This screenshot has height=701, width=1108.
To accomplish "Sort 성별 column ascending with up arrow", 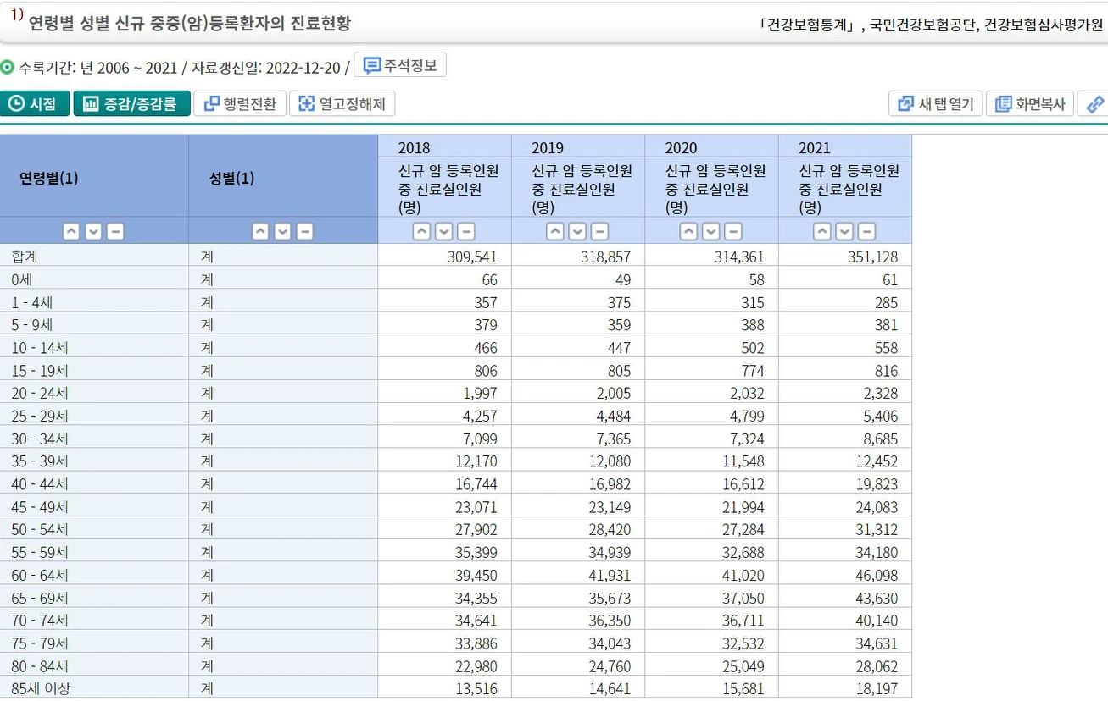I will 261,231.
